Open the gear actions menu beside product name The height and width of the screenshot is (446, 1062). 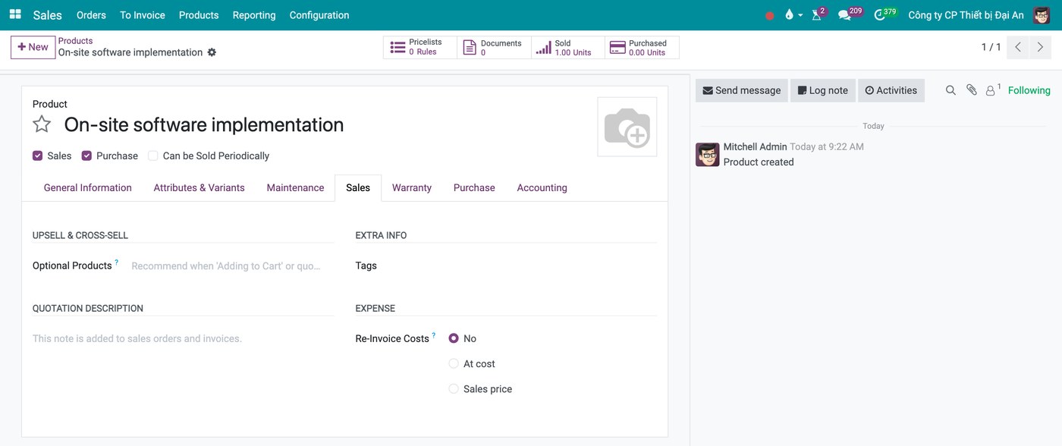212,52
